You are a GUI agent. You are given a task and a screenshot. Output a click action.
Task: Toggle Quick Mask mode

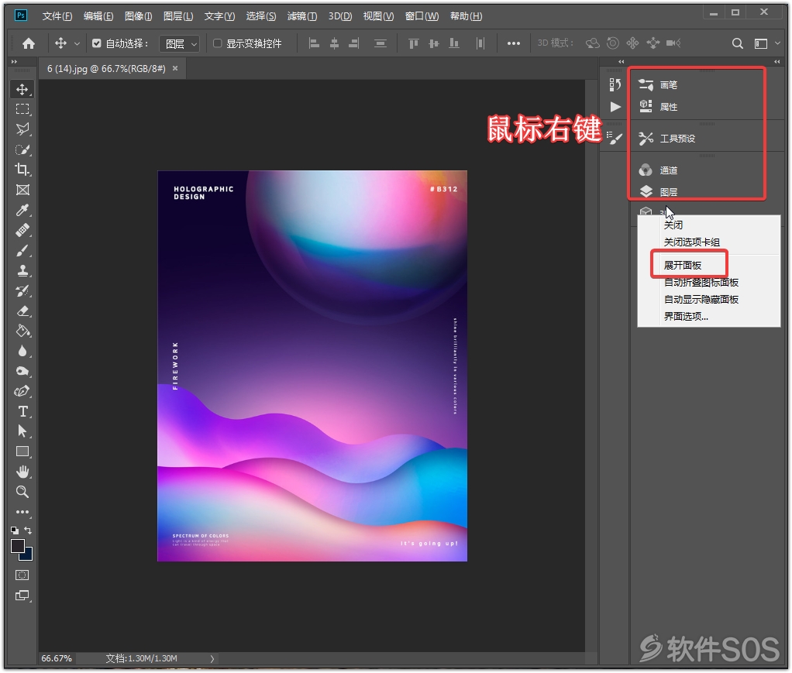click(22, 575)
